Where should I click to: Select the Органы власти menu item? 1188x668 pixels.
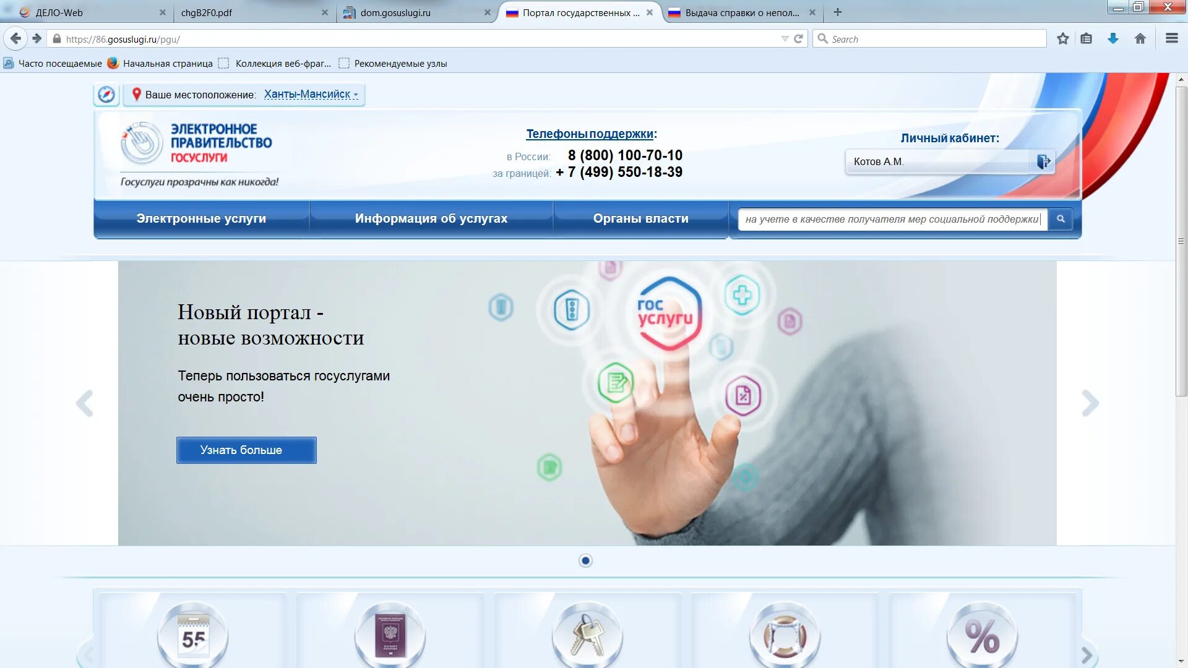coord(640,218)
